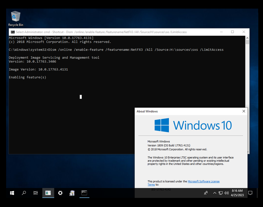263x207 pixels.
Task: Click the About Windows title text
Action: click(147, 111)
